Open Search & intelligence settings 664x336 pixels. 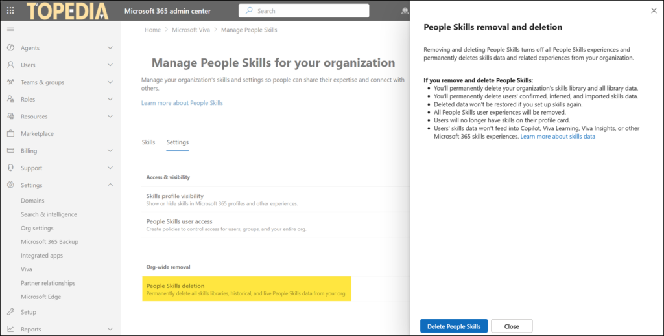tap(49, 214)
